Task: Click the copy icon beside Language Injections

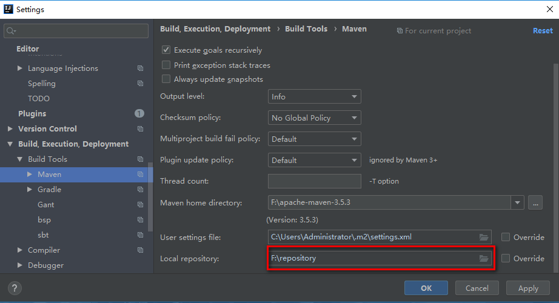Action: tap(140, 68)
